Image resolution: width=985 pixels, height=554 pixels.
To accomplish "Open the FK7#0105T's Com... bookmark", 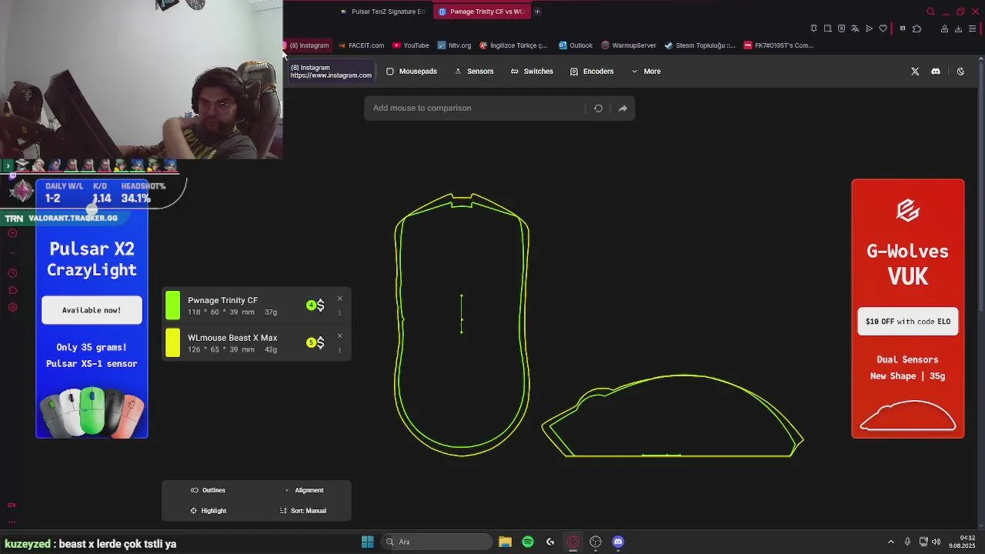I will coord(779,45).
